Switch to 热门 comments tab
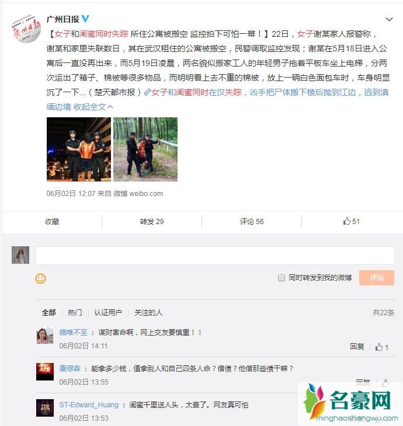 point(75,312)
